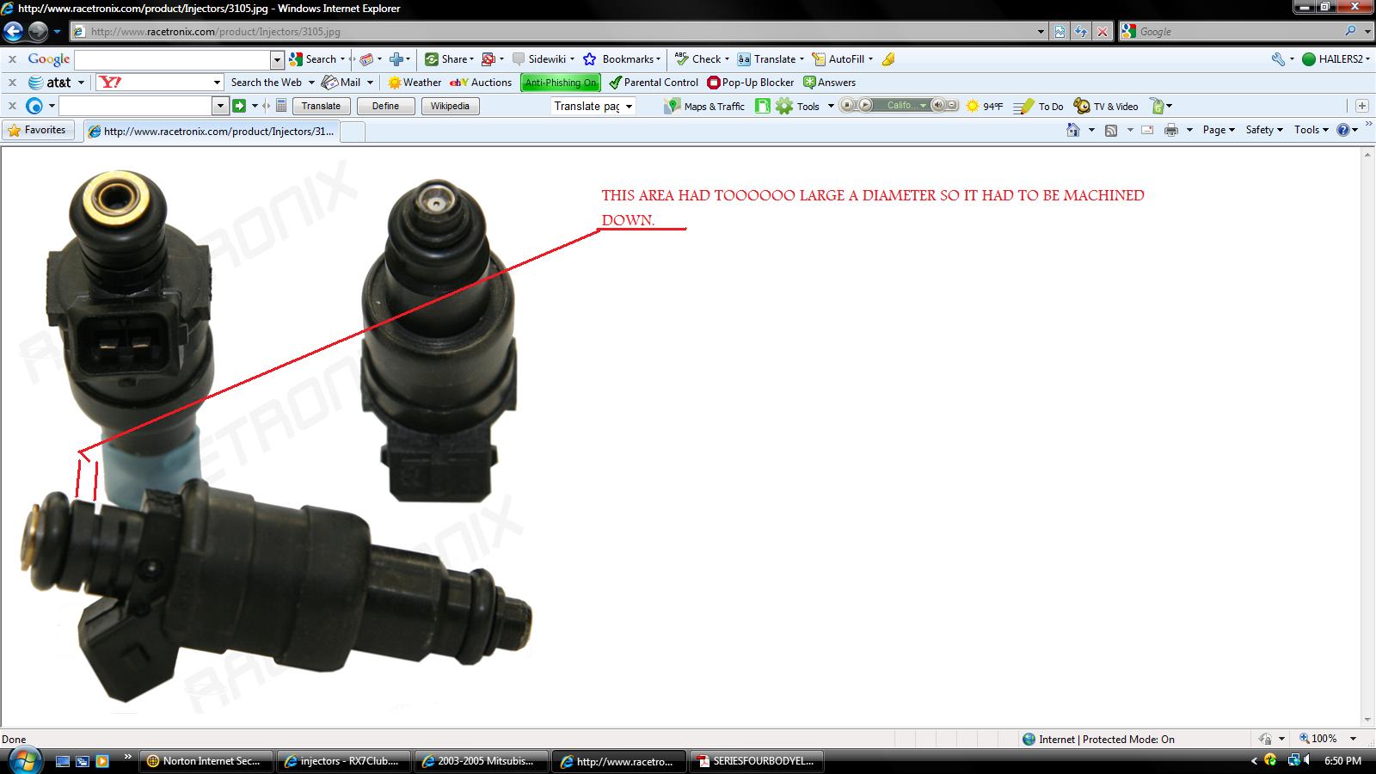
Task: Click the Google toolbar search field
Action: [x=172, y=59]
